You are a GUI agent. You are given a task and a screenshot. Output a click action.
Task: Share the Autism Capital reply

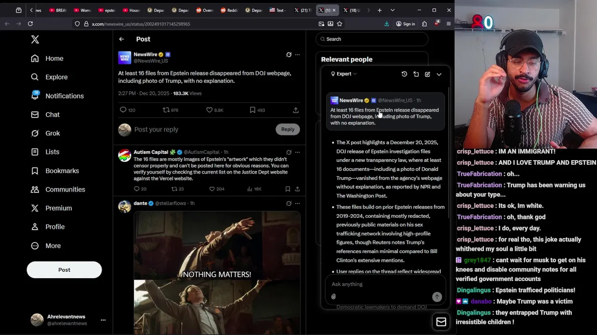(x=297, y=188)
